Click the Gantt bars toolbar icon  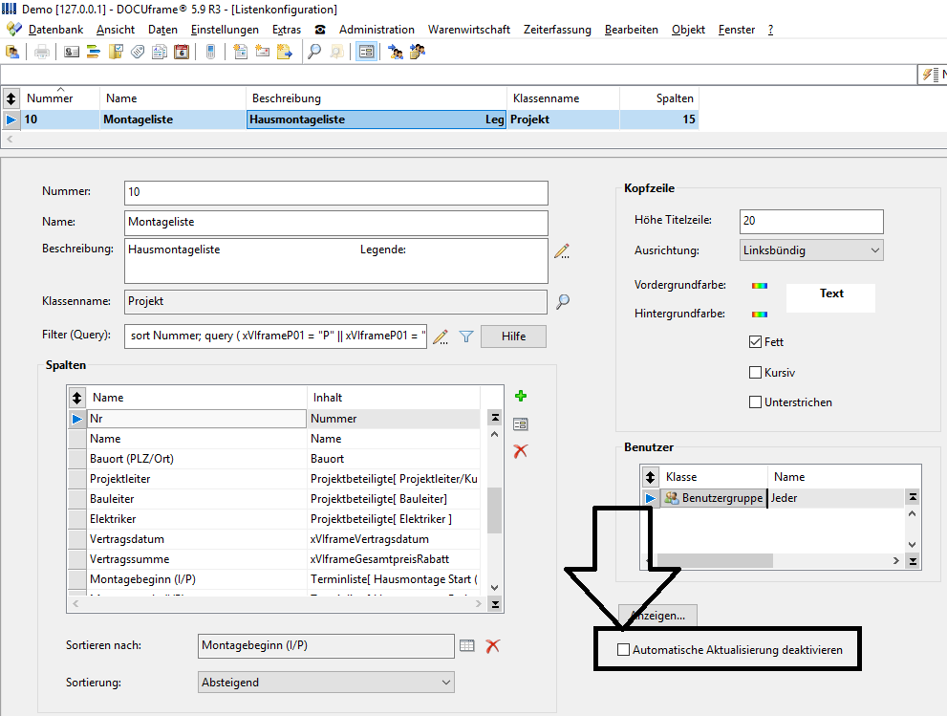[94, 52]
